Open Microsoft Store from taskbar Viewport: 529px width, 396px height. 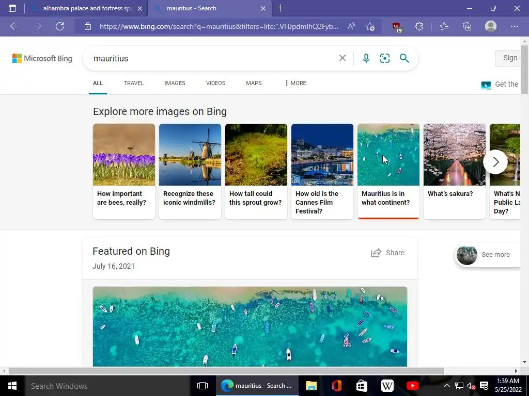(362, 386)
